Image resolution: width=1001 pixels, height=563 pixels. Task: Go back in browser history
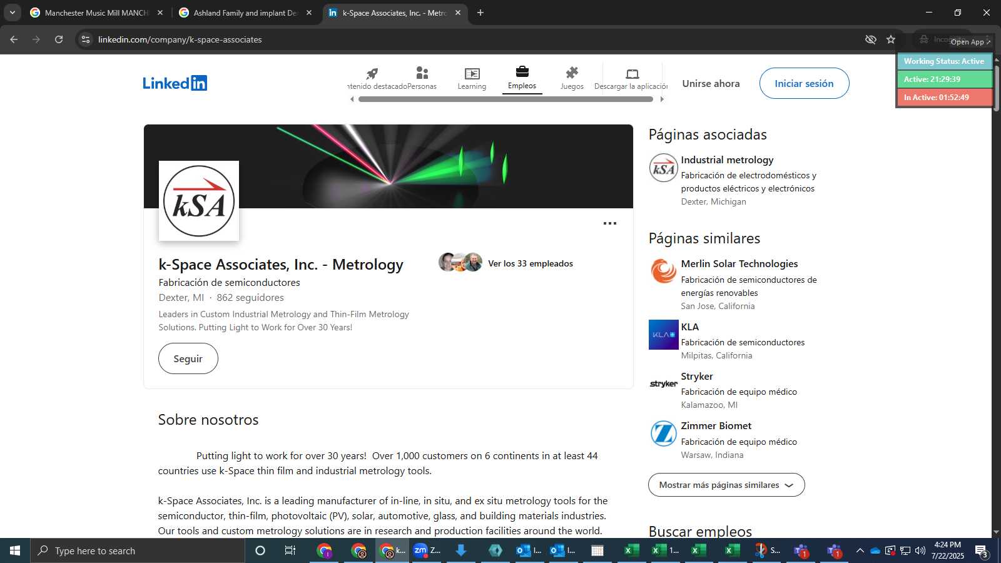tap(14, 39)
